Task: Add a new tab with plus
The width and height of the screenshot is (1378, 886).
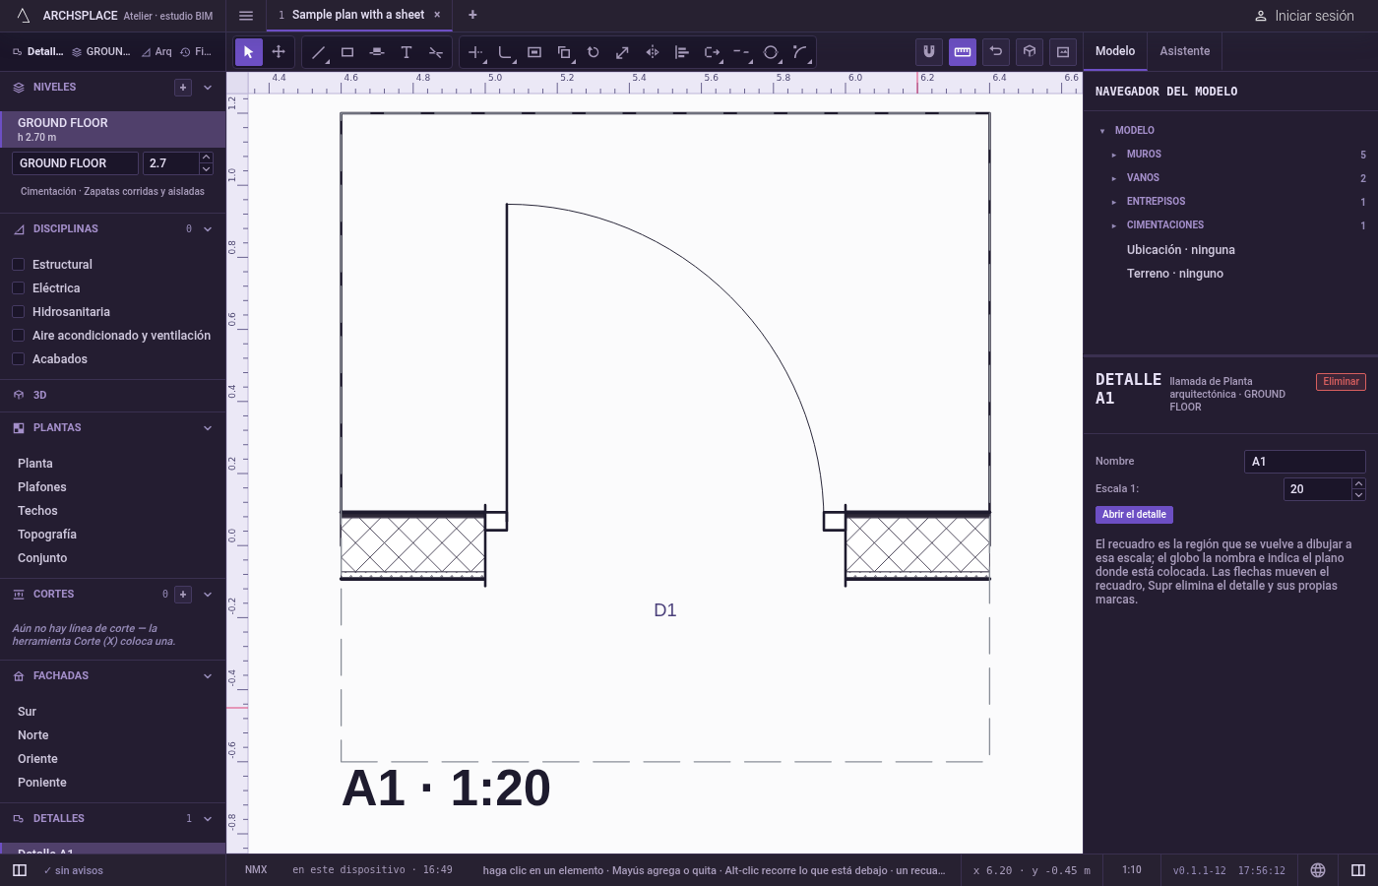Action: click(x=472, y=15)
